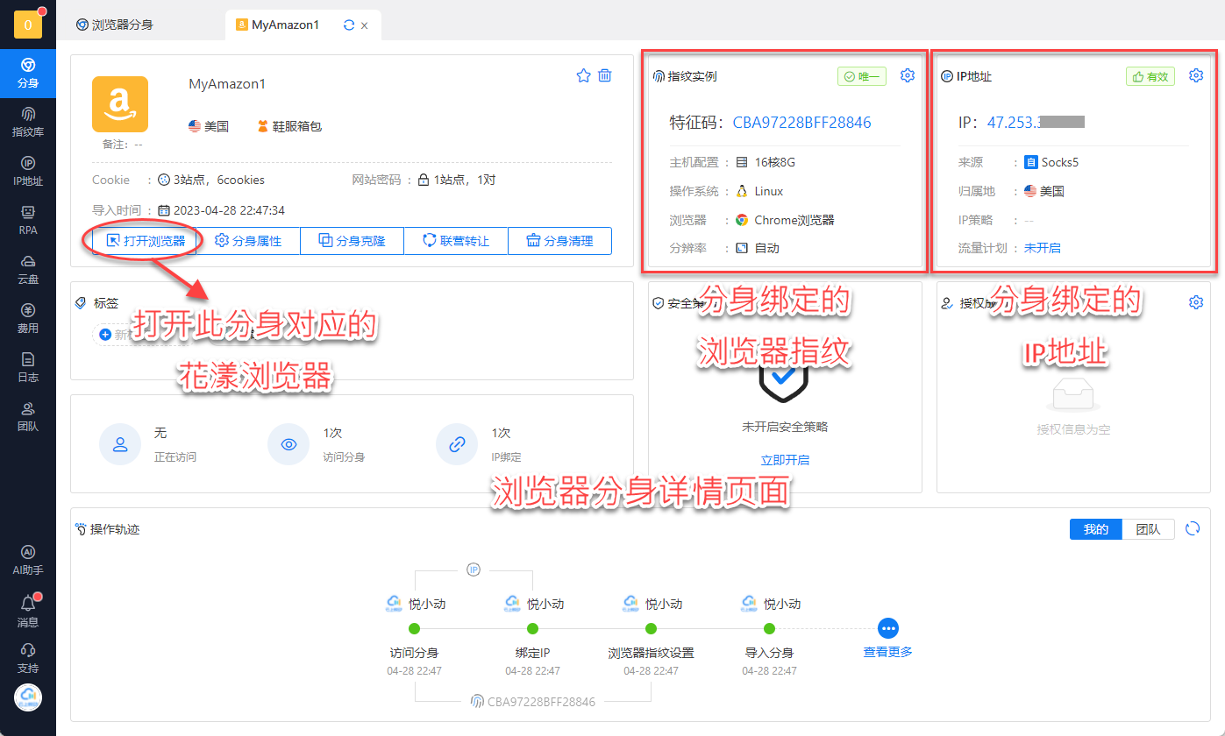Go to IP地址 in sidebar
The height and width of the screenshot is (736, 1225).
click(x=28, y=173)
